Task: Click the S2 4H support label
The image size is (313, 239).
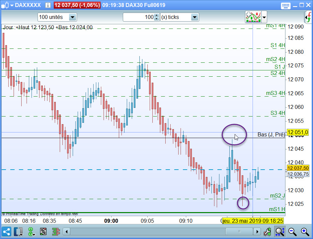Action: coord(278,73)
